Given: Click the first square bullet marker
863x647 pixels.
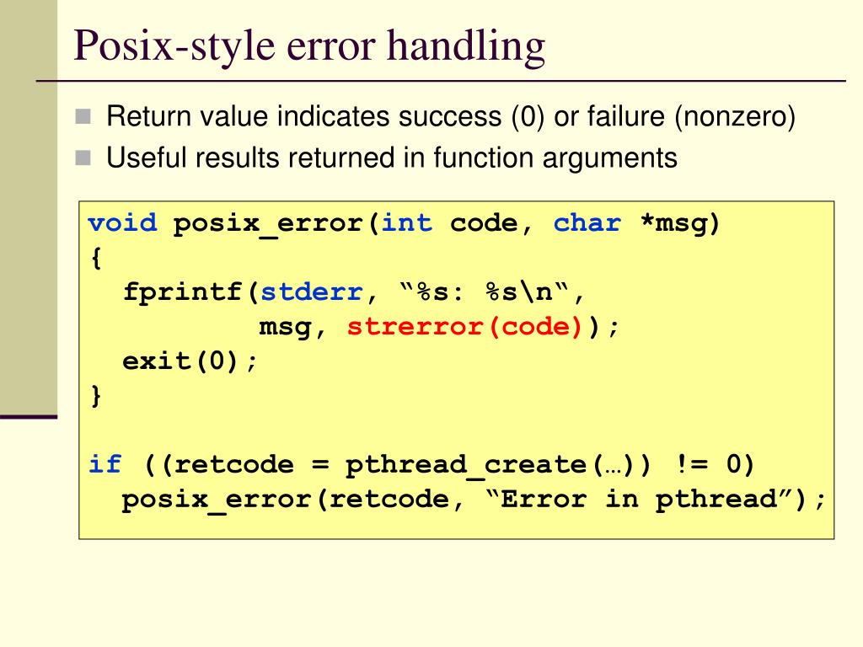Looking at the screenshot, I should [x=83, y=116].
